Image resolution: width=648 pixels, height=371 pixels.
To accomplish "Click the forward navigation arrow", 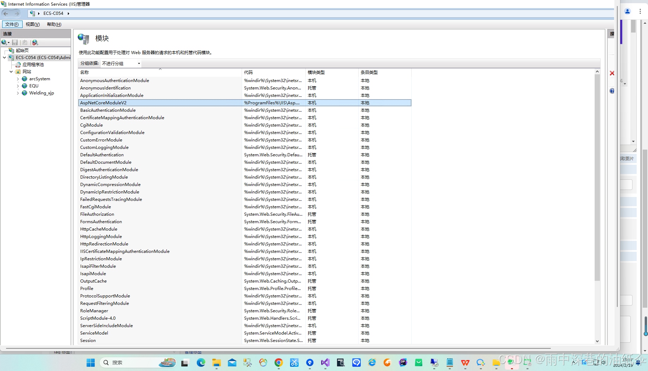I will [17, 13].
